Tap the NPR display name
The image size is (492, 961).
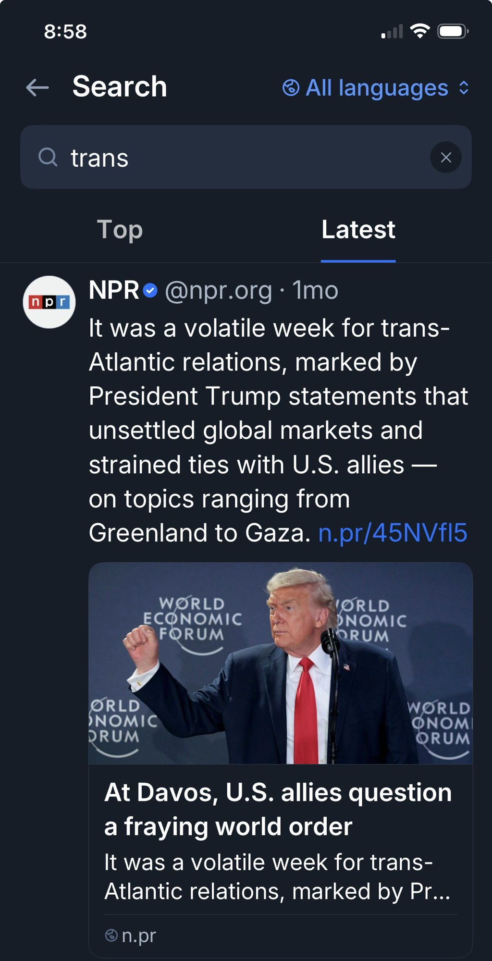click(114, 291)
